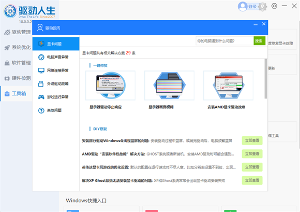Click the green 搜索 button

(260, 41)
